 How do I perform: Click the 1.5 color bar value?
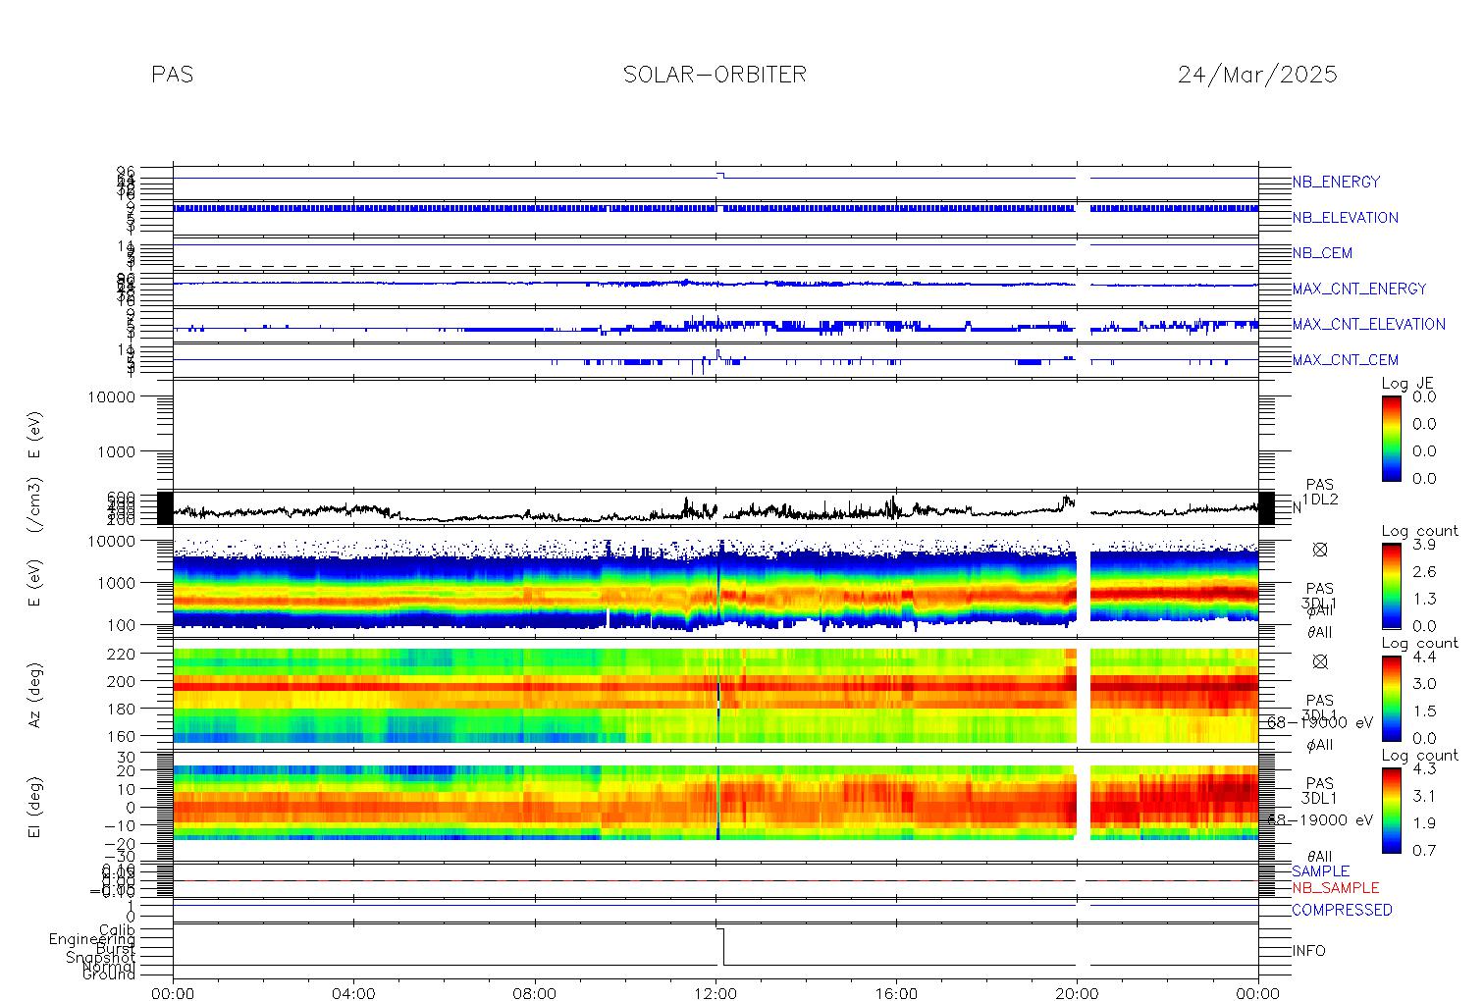click(x=1424, y=711)
